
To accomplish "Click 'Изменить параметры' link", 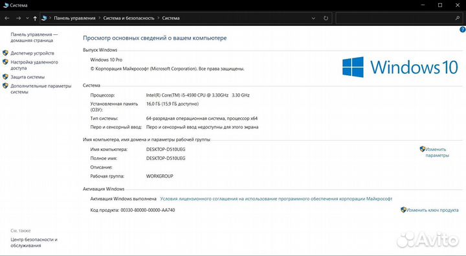I will [437, 152].
